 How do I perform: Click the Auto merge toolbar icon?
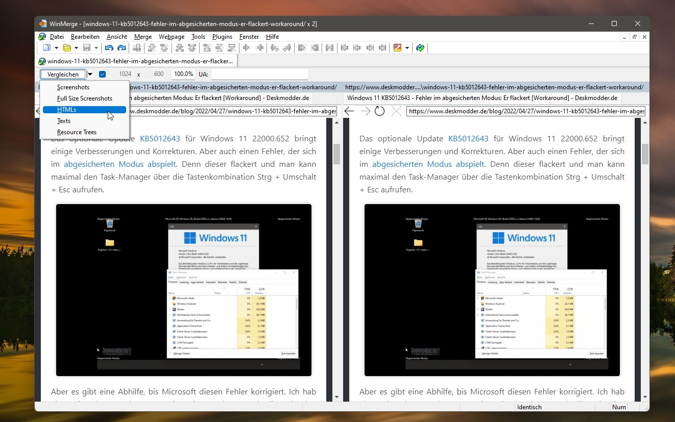tap(330, 48)
